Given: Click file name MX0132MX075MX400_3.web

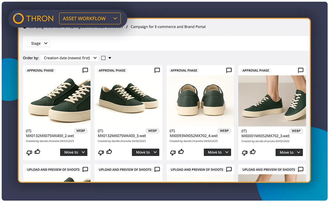Looking at the screenshot, I should coord(122,136).
